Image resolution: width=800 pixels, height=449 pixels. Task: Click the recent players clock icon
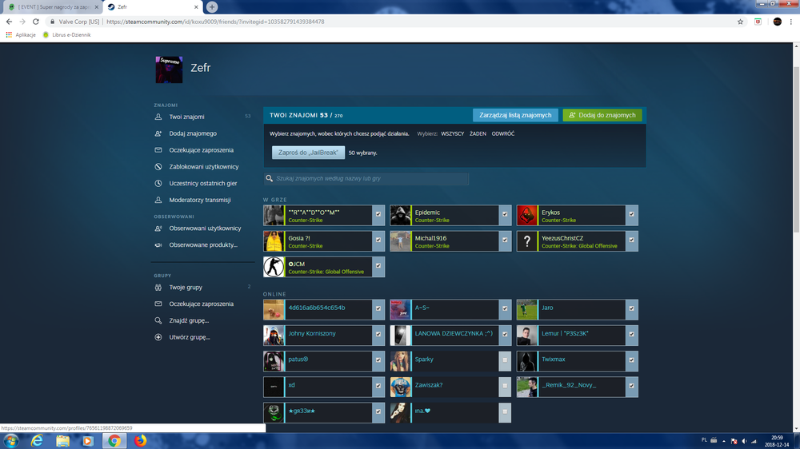[158, 184]
